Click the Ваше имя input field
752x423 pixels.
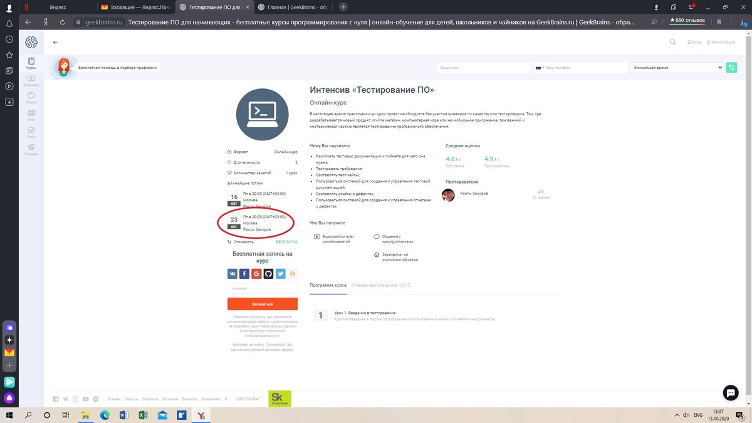coord(484,67)
